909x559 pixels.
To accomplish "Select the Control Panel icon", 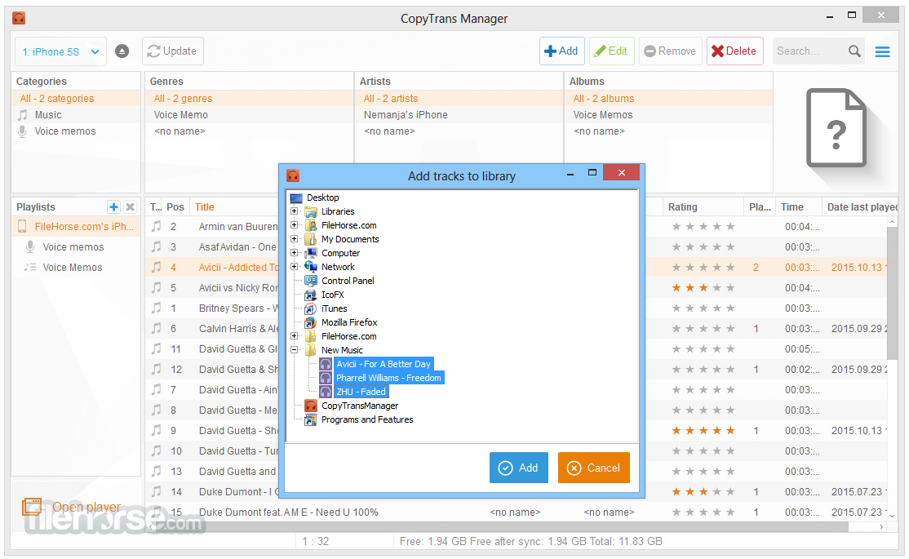I will pyautogui.click(x=312, y=281).
